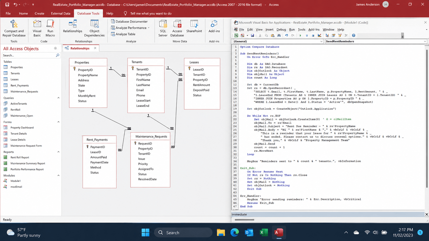Switch to Create ribbon tab
The width and height of the screenshot is (429, 241).
[39, 13]
